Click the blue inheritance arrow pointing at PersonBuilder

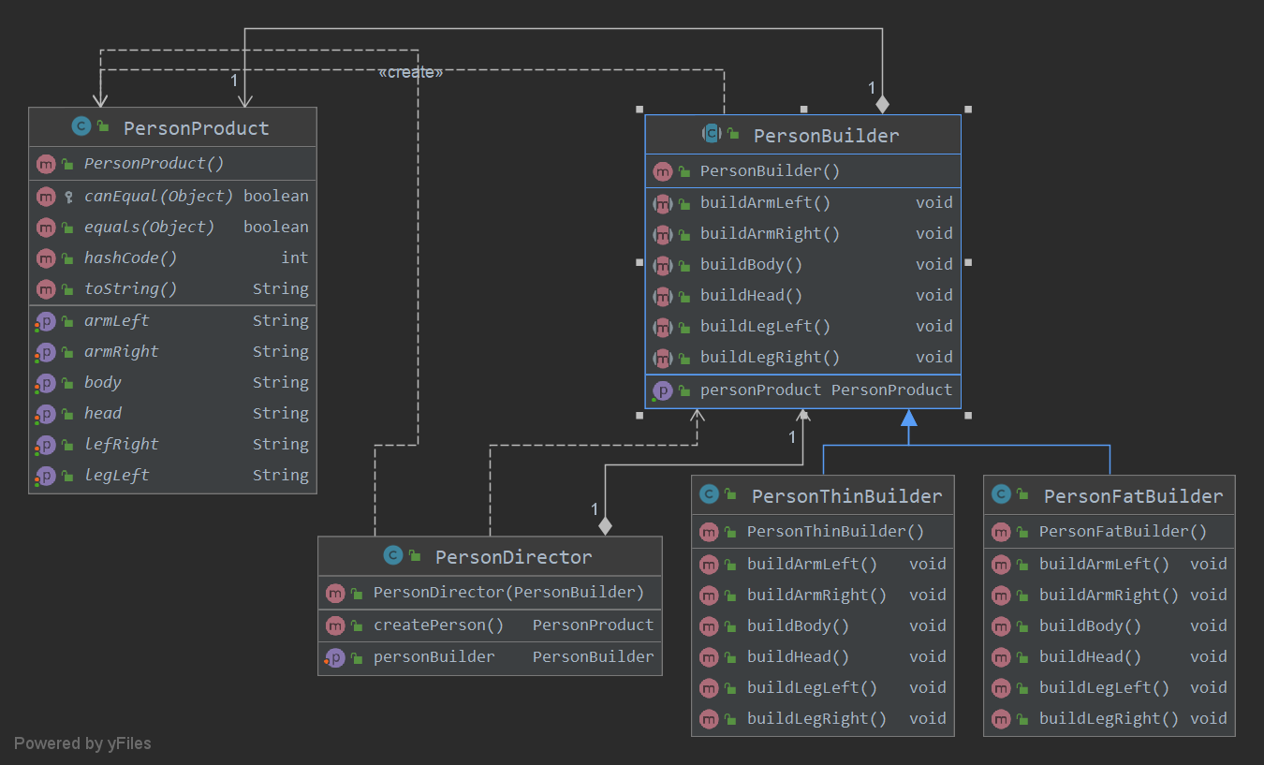pyautogui.click(x=908, y=420)
